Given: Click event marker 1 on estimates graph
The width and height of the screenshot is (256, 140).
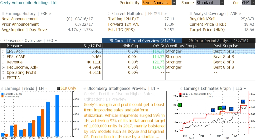Looking at the screenshot, I should point(224,107).
